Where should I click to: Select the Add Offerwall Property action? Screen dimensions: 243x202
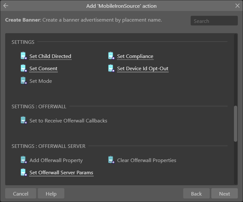pyautogui.click(x=56, y=160)
